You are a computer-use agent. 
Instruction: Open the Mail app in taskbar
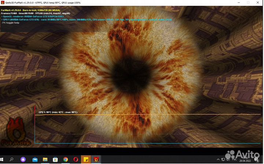[35, 160]
